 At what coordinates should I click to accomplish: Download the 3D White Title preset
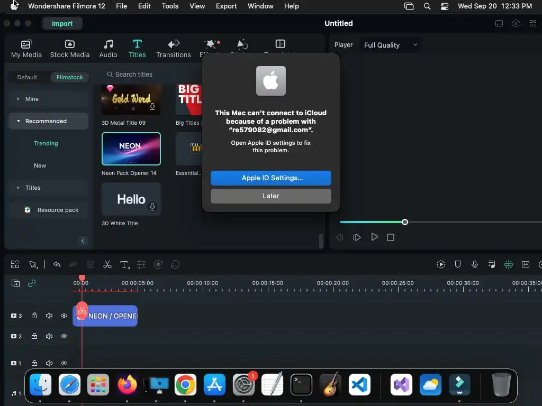pyautogui.click(x=152, y=207)
